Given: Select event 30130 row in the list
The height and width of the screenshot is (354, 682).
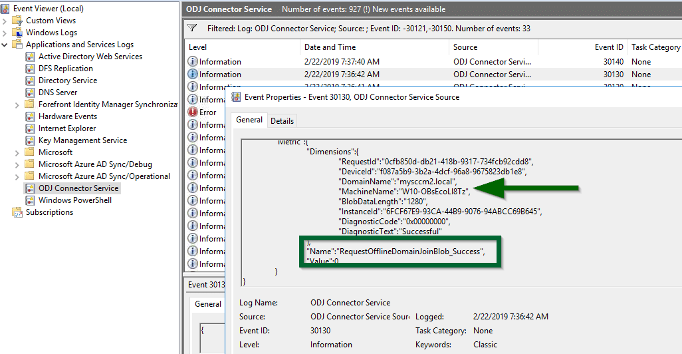Looking at the screenshot, I should pos(433,75).
